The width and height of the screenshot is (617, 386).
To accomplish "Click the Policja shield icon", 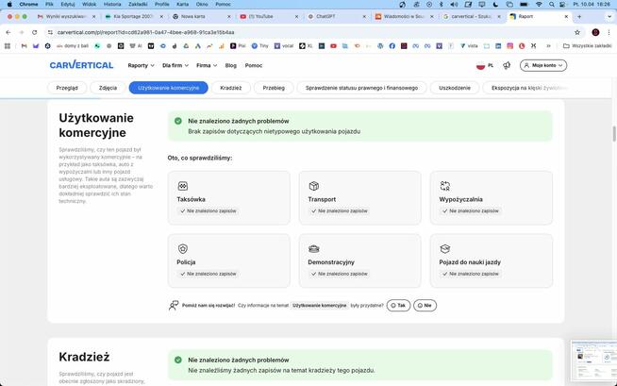I will [183, 248].
